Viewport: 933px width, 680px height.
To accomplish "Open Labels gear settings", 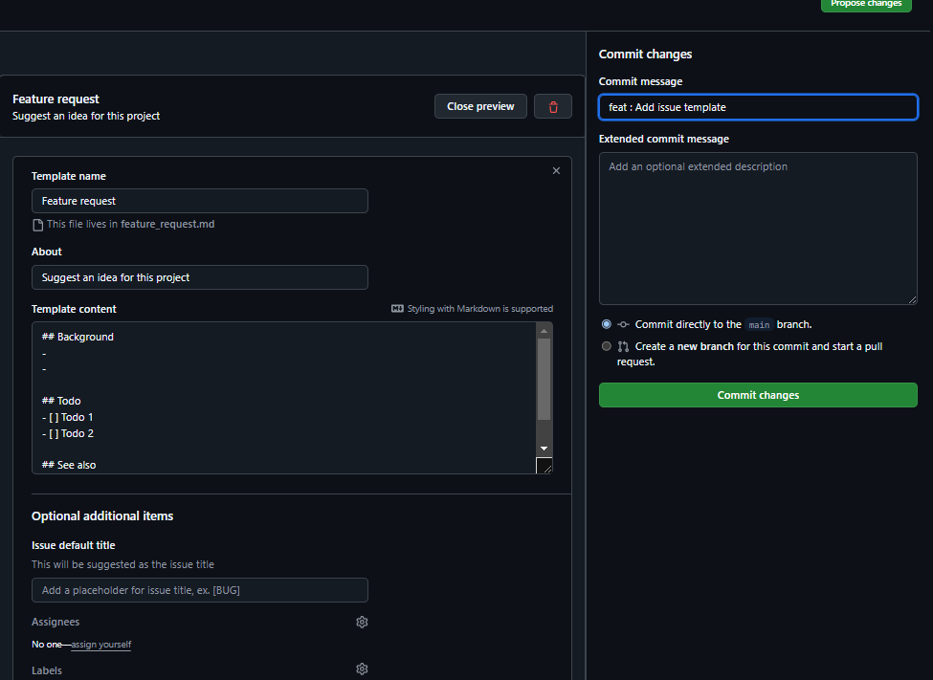I will tap(362, 669).
